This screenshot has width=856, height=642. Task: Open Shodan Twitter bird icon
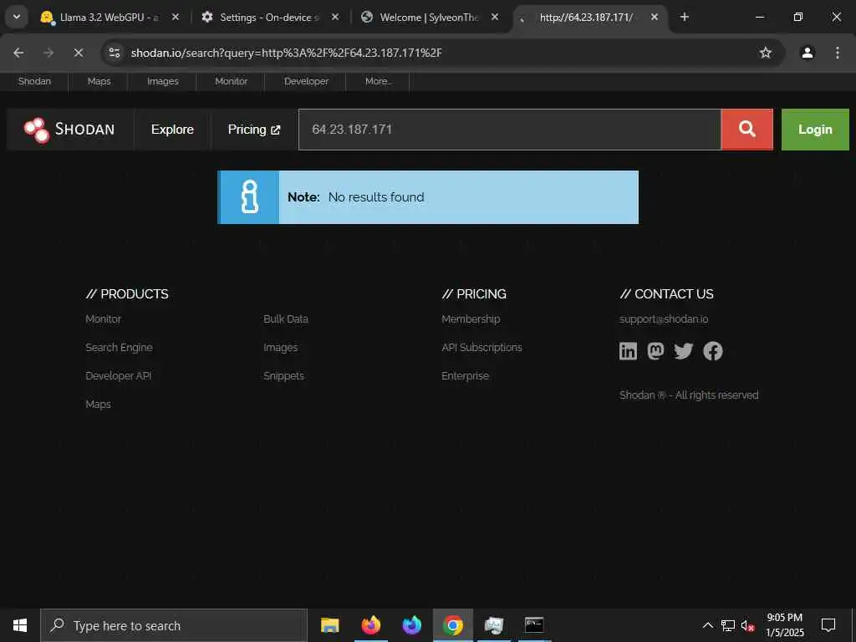coord(684,351)
